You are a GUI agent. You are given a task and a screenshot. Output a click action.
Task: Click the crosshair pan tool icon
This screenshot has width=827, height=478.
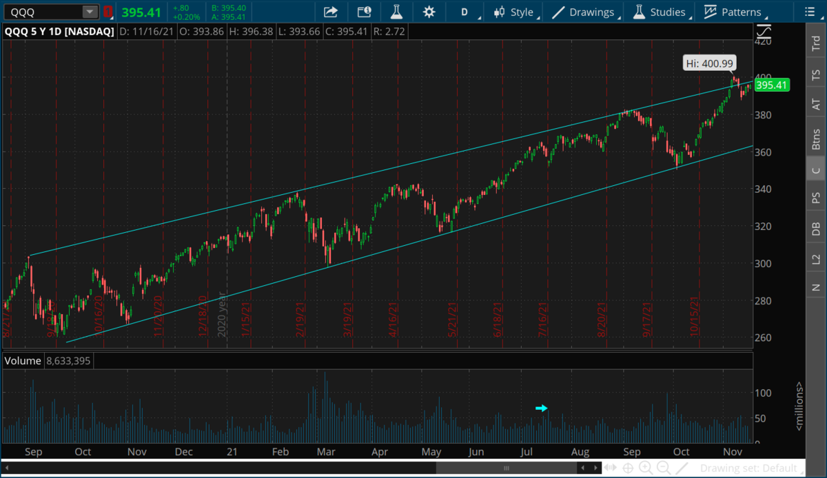click(x=629, y=468)
